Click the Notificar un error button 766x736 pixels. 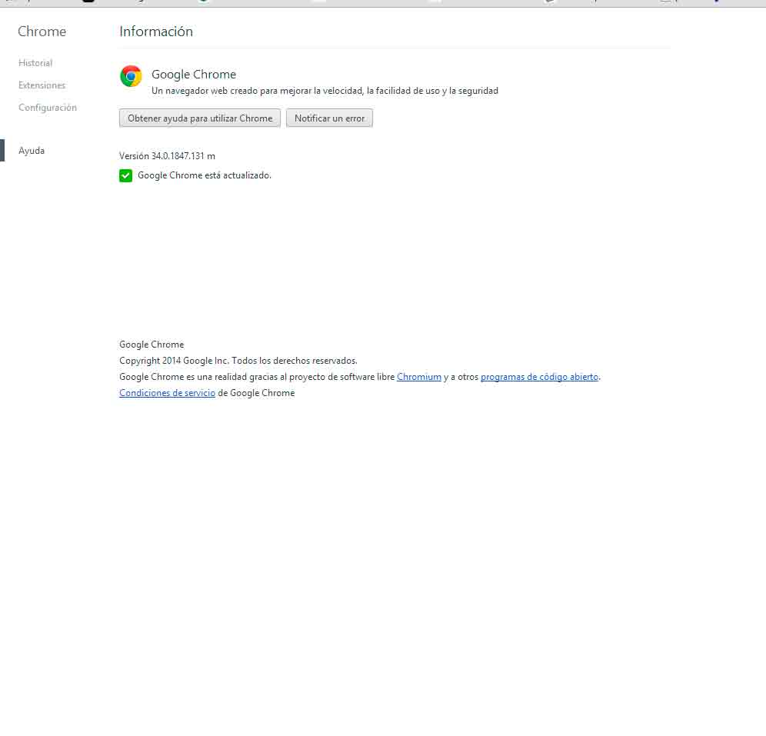(329, 118)
